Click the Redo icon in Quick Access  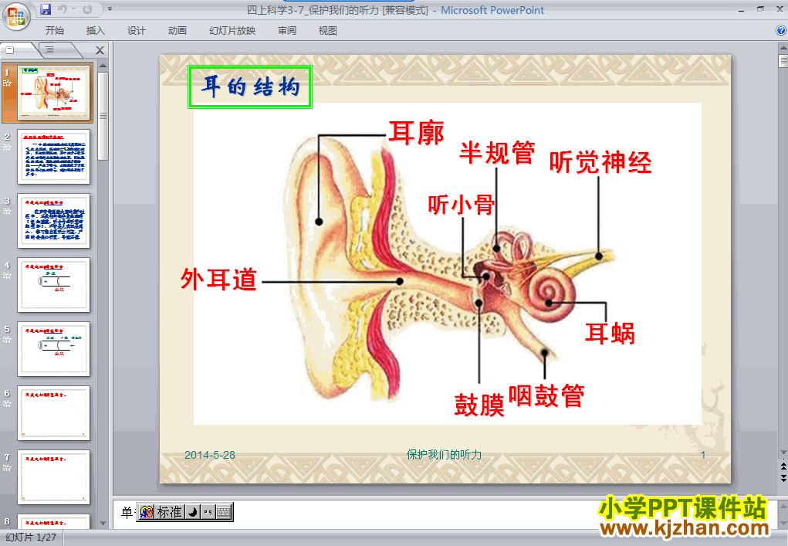[x=87, y=9]
